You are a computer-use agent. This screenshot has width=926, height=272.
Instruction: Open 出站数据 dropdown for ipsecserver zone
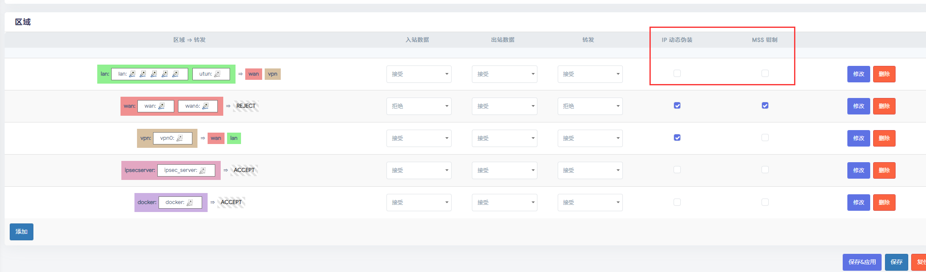(504, 170)
